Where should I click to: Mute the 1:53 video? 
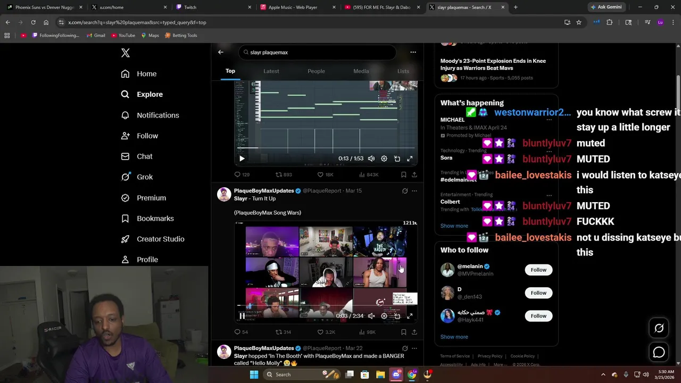click(x=371, y=159)
